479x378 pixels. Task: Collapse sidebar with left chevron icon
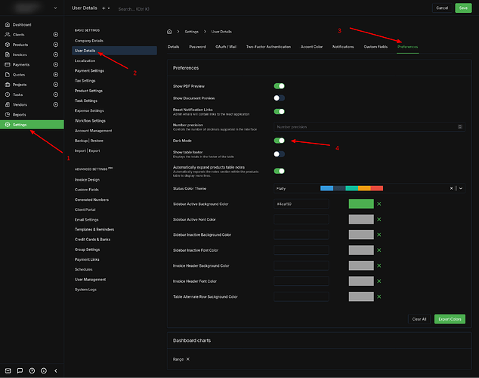(56, 370)
